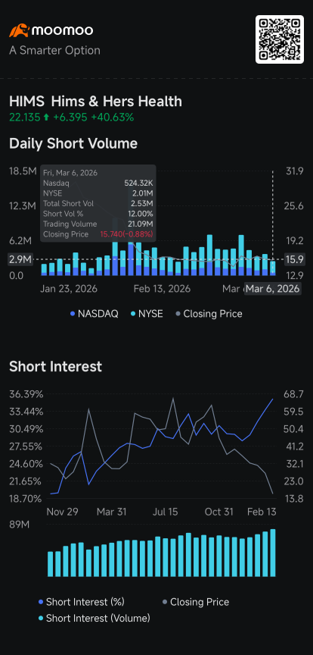Toggle the NASDAQ legend dot

pos(73,314)
